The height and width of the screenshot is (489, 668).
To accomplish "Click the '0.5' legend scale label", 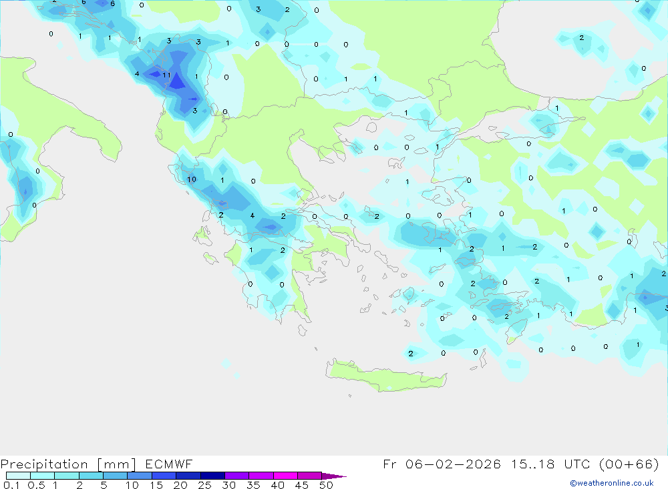I will 36,485.
